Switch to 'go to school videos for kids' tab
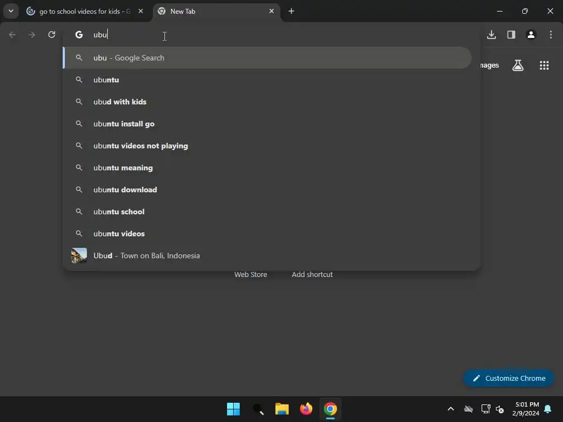This screenshot has width=563, height=422. (x=85, y=12)
